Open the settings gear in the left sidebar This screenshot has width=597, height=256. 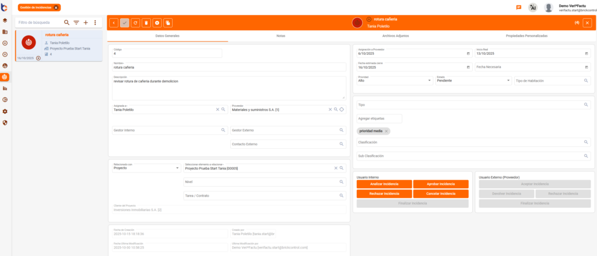(5, 111)
